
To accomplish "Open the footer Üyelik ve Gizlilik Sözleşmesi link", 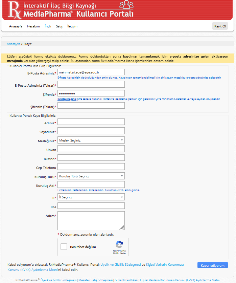I will click(x=58, y=280).
